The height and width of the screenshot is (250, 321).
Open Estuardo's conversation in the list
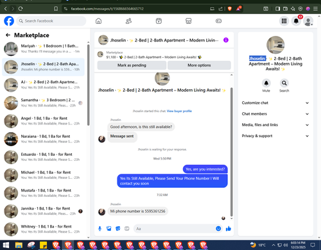click(x=43, y=157)
